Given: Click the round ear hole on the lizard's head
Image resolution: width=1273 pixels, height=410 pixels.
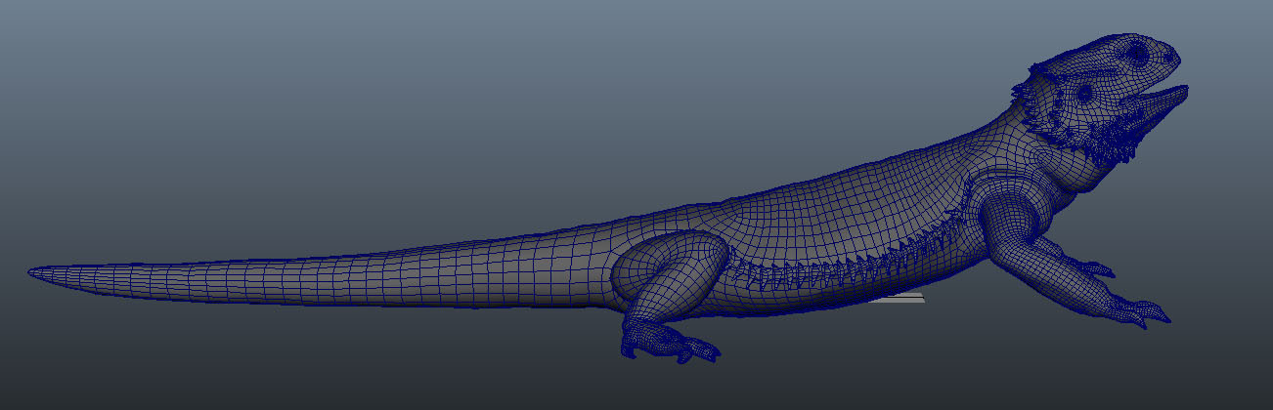Looking at the screenshot, I should [x=1085, y=93].
